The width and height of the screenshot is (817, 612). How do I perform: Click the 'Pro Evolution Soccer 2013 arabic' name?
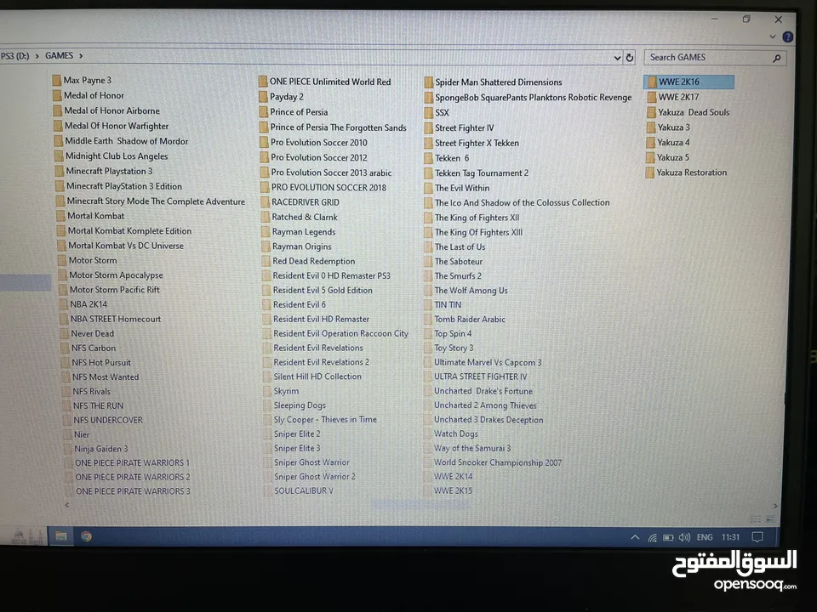pos(331,173)
